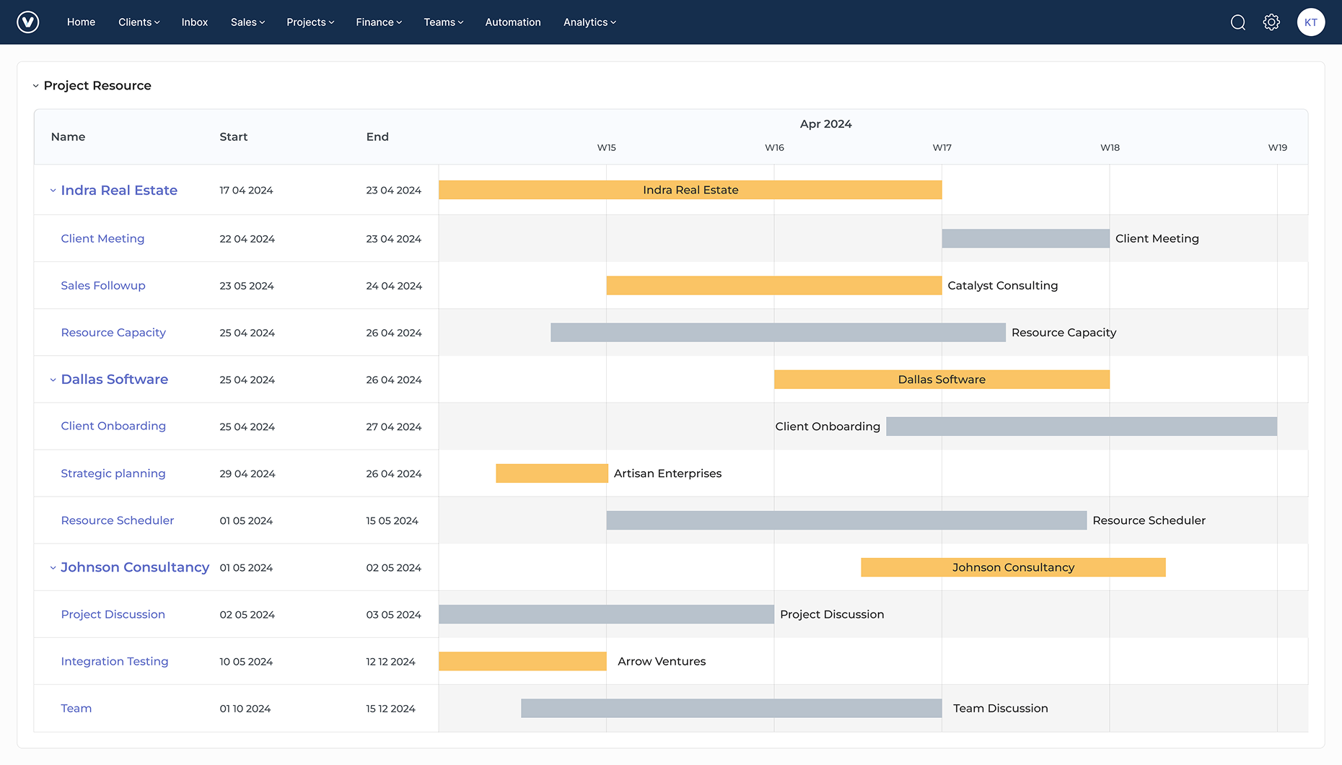Viewport: 1342px width, 765px height.
Task: Select the gray Project Discussion timeline bar
Action: (x=606, y=614)
